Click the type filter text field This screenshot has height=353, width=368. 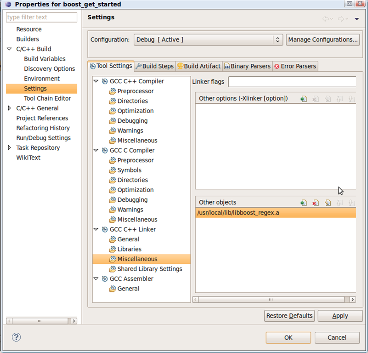(x=41, y=17)
